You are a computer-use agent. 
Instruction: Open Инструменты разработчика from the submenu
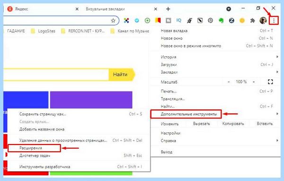(x=79, y=167)
